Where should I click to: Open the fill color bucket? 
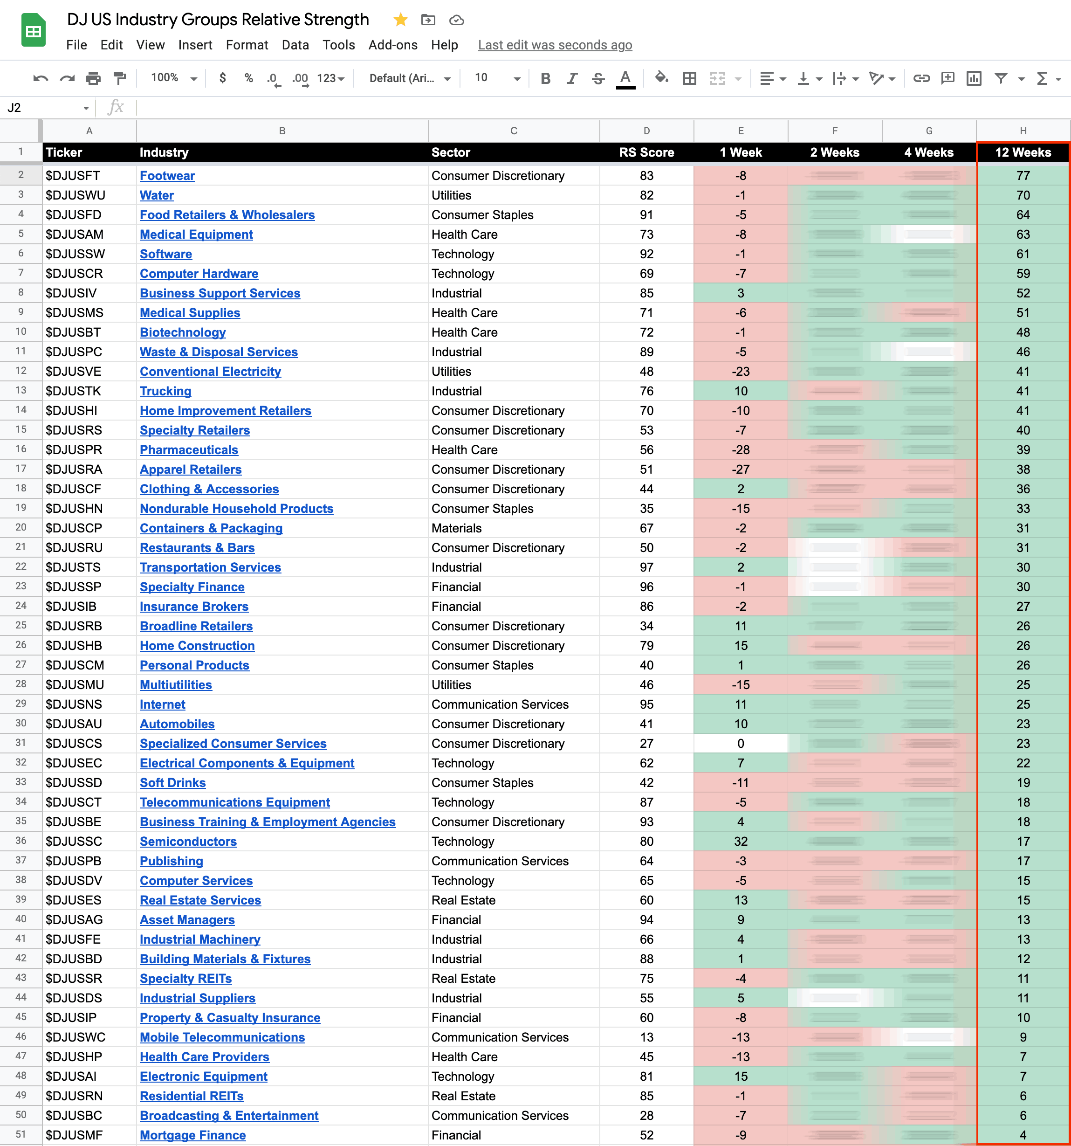(x=661, y=77)
